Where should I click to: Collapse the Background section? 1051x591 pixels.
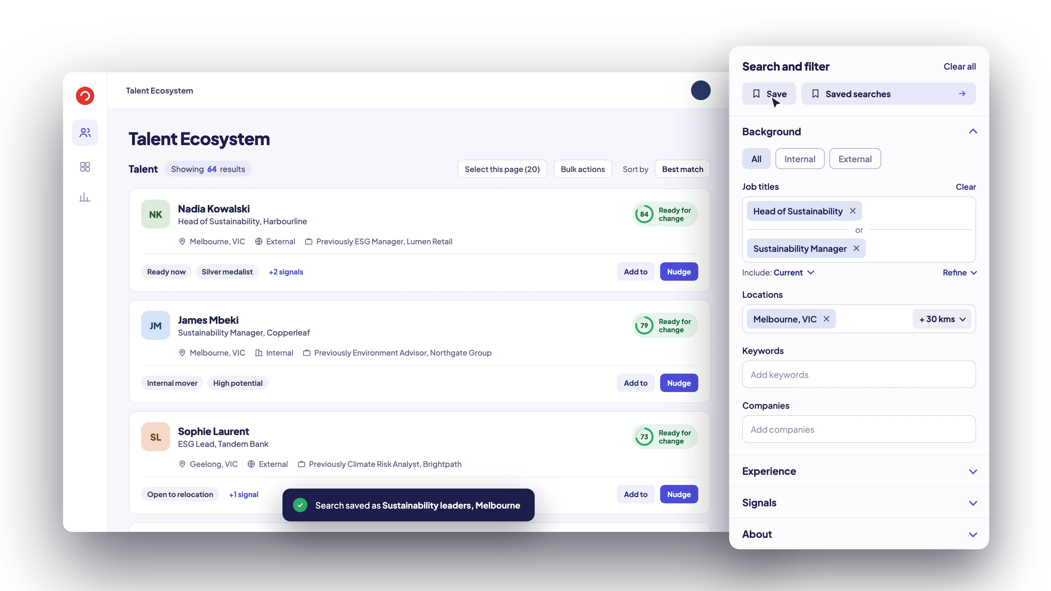(x=973, y=131)
